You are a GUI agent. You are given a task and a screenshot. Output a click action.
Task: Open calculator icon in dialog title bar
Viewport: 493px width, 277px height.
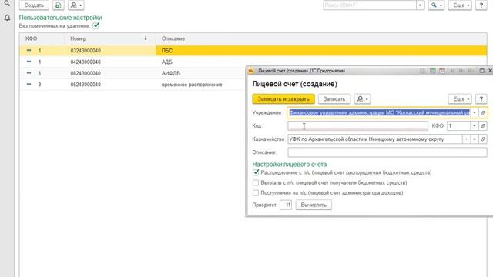pos(433,71)
